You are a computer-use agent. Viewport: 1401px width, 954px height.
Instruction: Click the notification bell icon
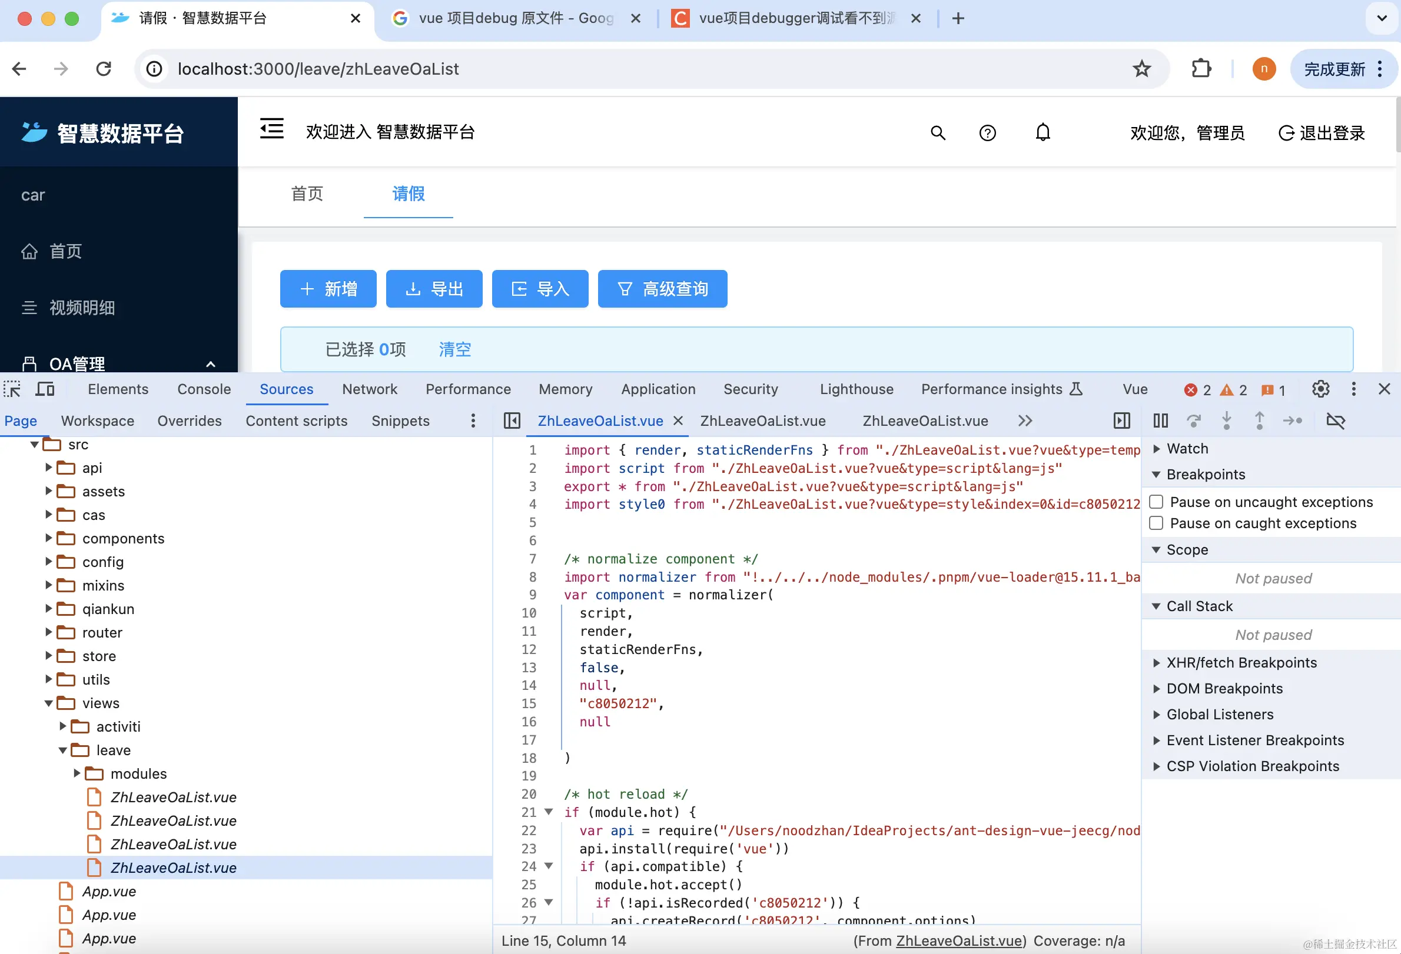(x=1043, y=132)
